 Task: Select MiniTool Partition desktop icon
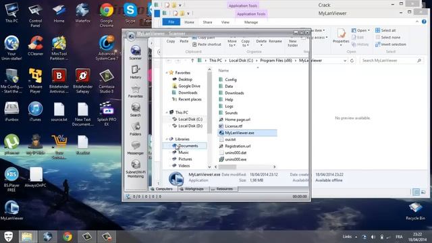[59, 48]
